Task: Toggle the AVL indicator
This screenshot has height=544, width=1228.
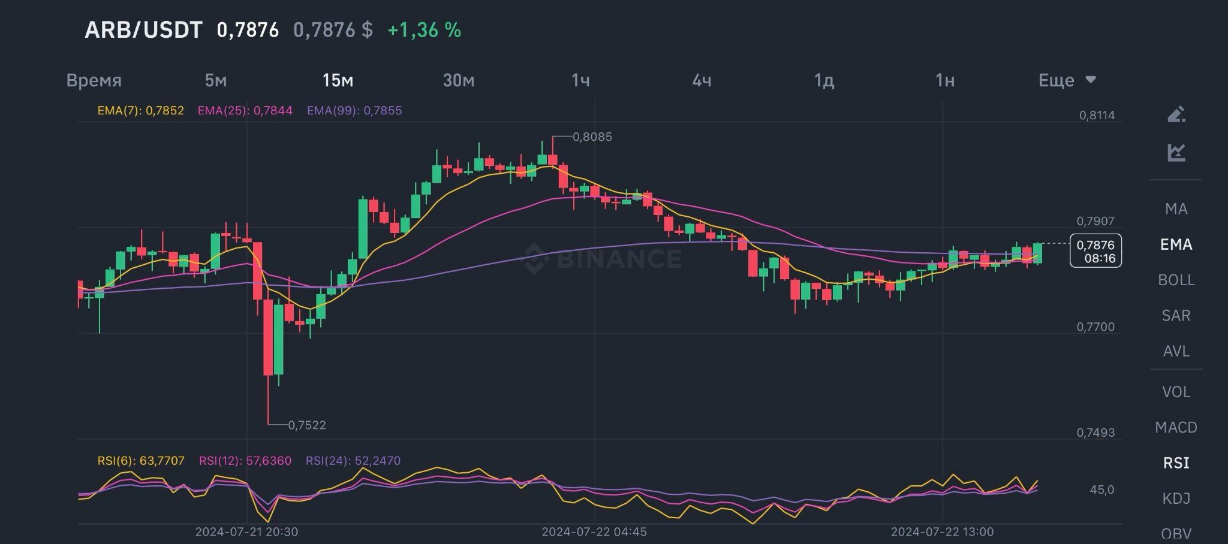Action: pos(1176,351)
